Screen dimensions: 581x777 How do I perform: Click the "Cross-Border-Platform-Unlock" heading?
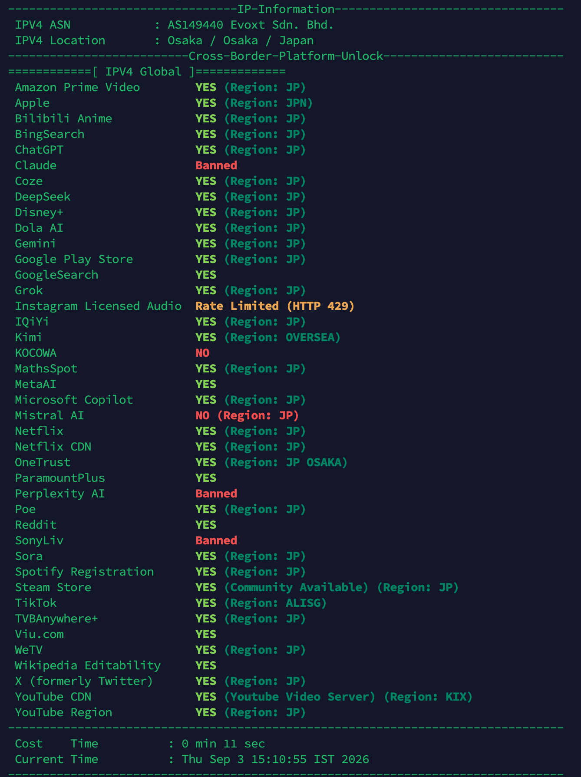(x=286, y=56)
